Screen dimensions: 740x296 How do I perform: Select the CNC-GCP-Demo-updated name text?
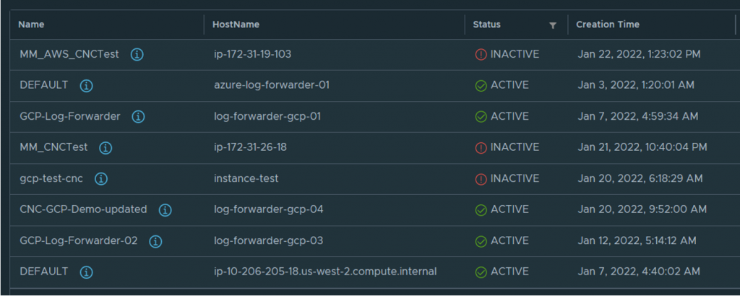coord(83,209)
